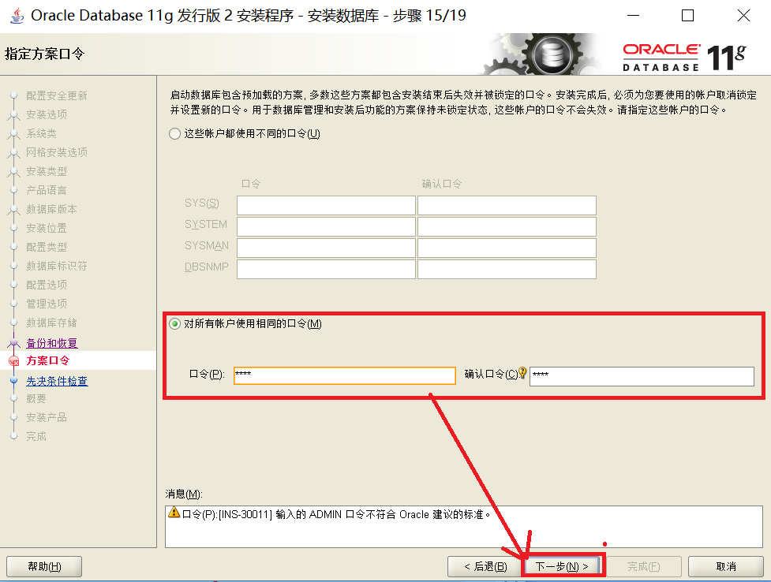Click the SYSTEM password field

[x=326, y=226]
